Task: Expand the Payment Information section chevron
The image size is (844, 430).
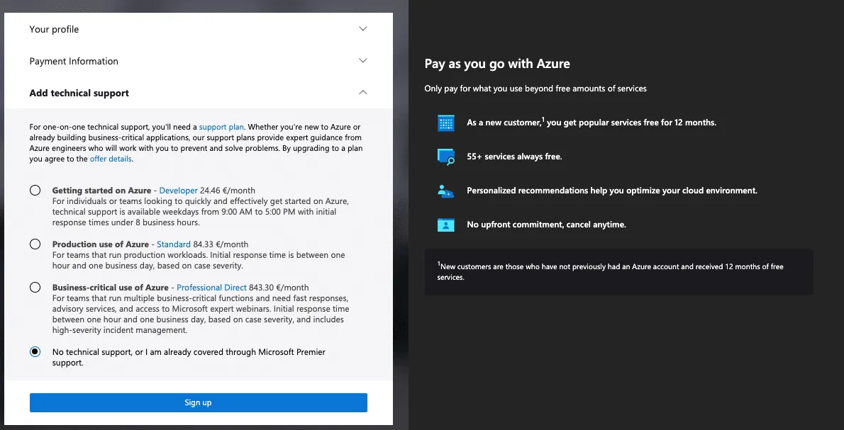Action: coord(363,61)
